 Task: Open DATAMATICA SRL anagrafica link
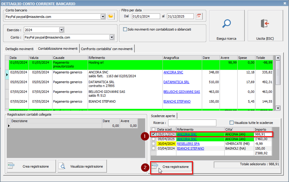click(176, 82)
